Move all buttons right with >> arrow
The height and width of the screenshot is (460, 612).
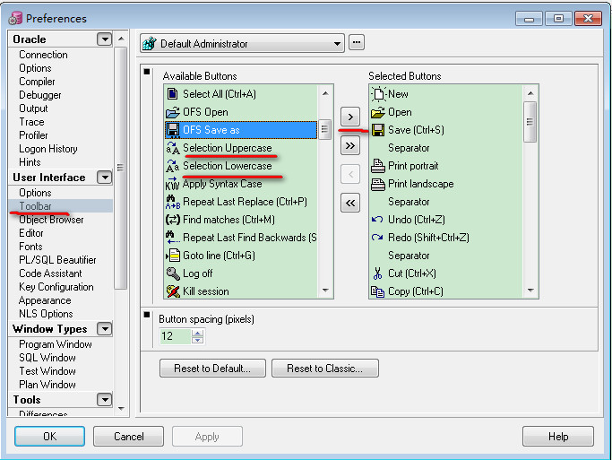(350, 145)
